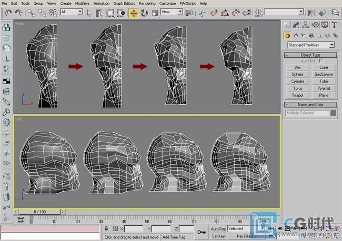Image resolution: width=342 pixels, height=241 pixels.
Task: Select the Cameras category icon
Action: point(311,36)
